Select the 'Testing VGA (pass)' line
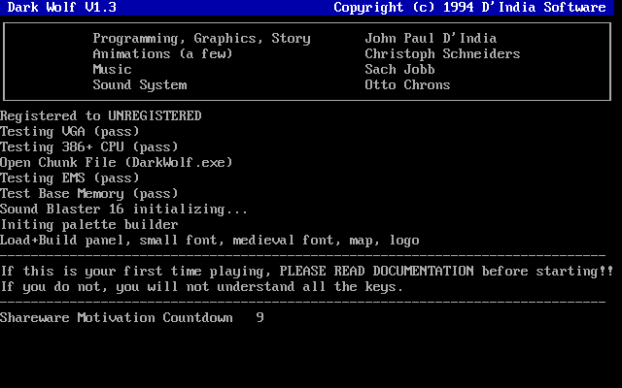This screenshot has width=622, height=388. [70, 132]
